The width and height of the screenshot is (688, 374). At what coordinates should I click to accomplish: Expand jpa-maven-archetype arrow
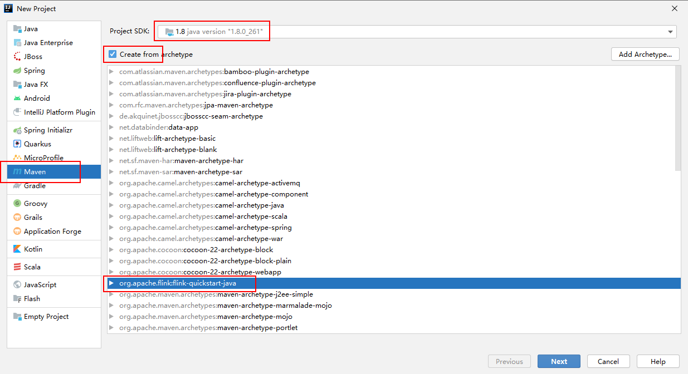pyautogui.click(x=112, y=105)
